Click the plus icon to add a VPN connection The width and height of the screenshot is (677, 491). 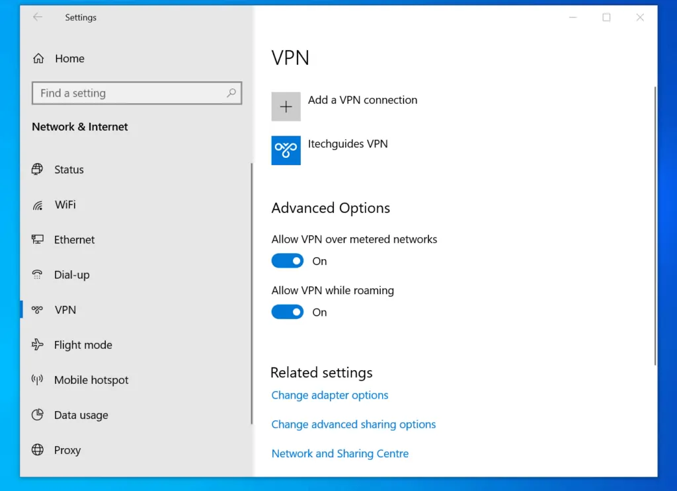(286, 106)
